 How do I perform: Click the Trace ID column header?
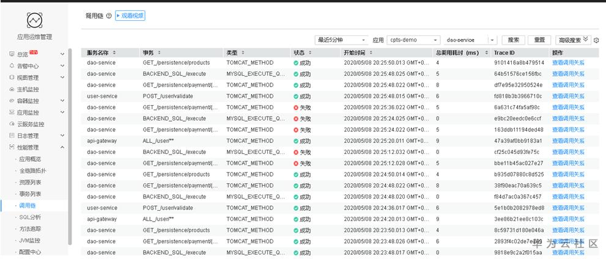(x=504, y=53)
